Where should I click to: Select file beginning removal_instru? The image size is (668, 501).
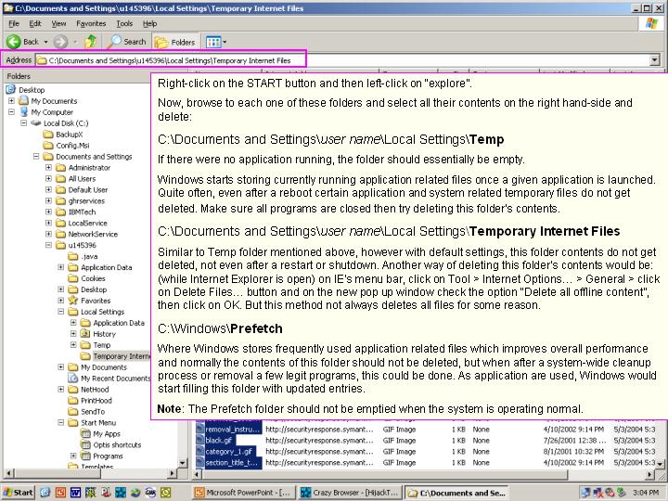click(232, 430)
